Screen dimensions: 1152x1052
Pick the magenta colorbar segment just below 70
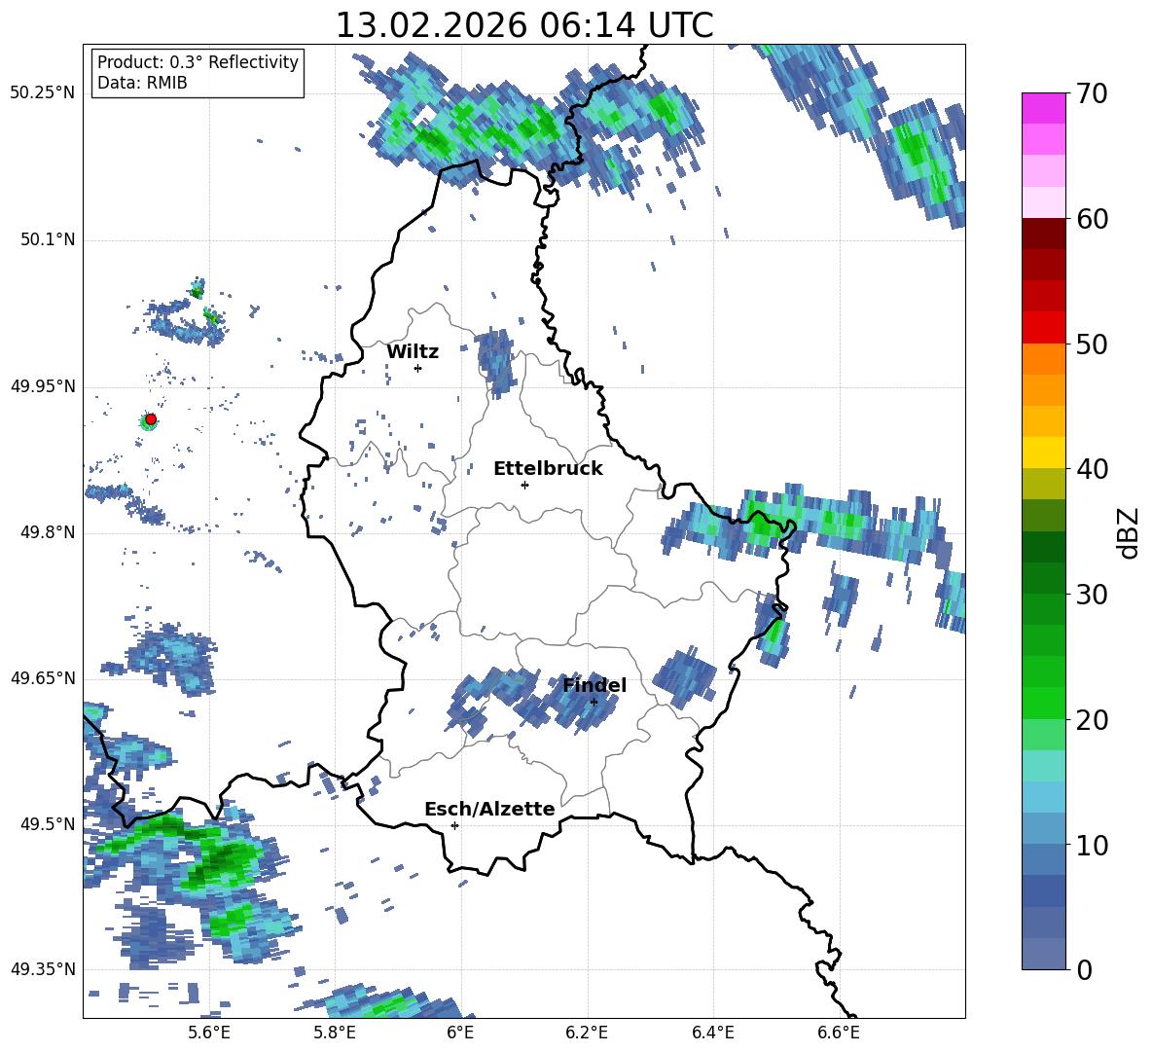click(1043, 109)
